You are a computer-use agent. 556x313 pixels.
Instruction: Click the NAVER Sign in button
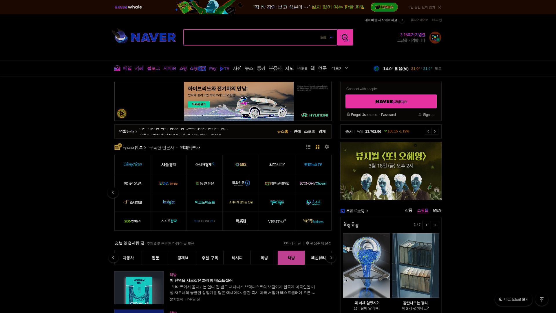(391, 101)
